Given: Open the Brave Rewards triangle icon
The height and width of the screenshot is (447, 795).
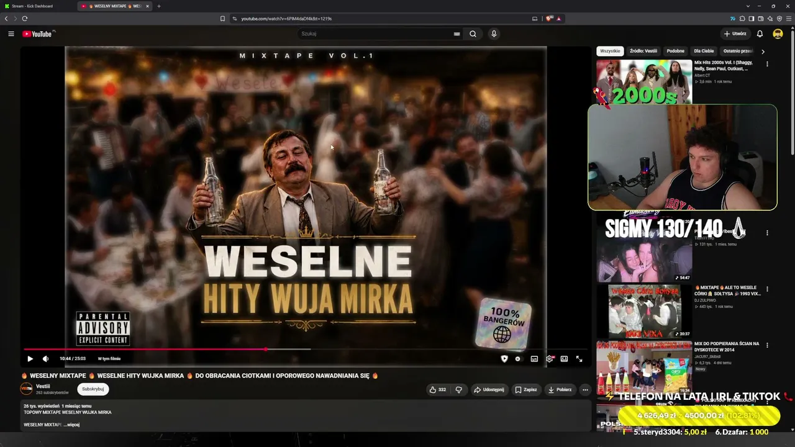Looking at the screenshot, I should pyautogui.click(x=558, y=19).
